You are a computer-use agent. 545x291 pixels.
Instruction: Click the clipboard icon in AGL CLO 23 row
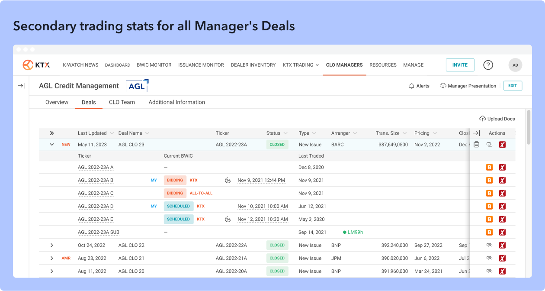tap(476, 145)
